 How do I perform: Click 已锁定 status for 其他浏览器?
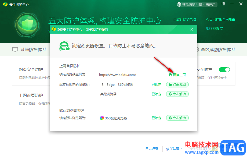157,94
